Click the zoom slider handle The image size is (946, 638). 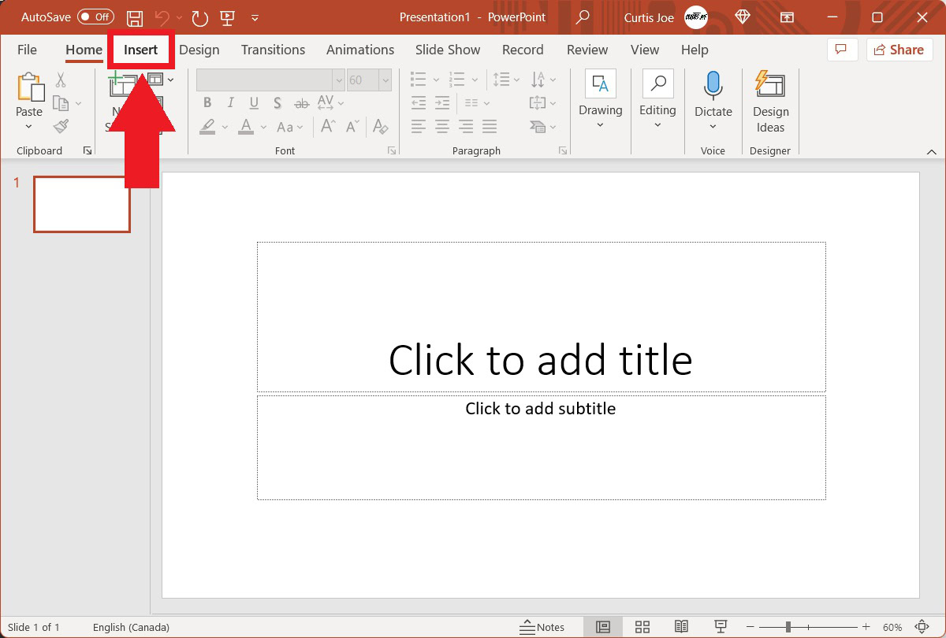coord(788,627)
